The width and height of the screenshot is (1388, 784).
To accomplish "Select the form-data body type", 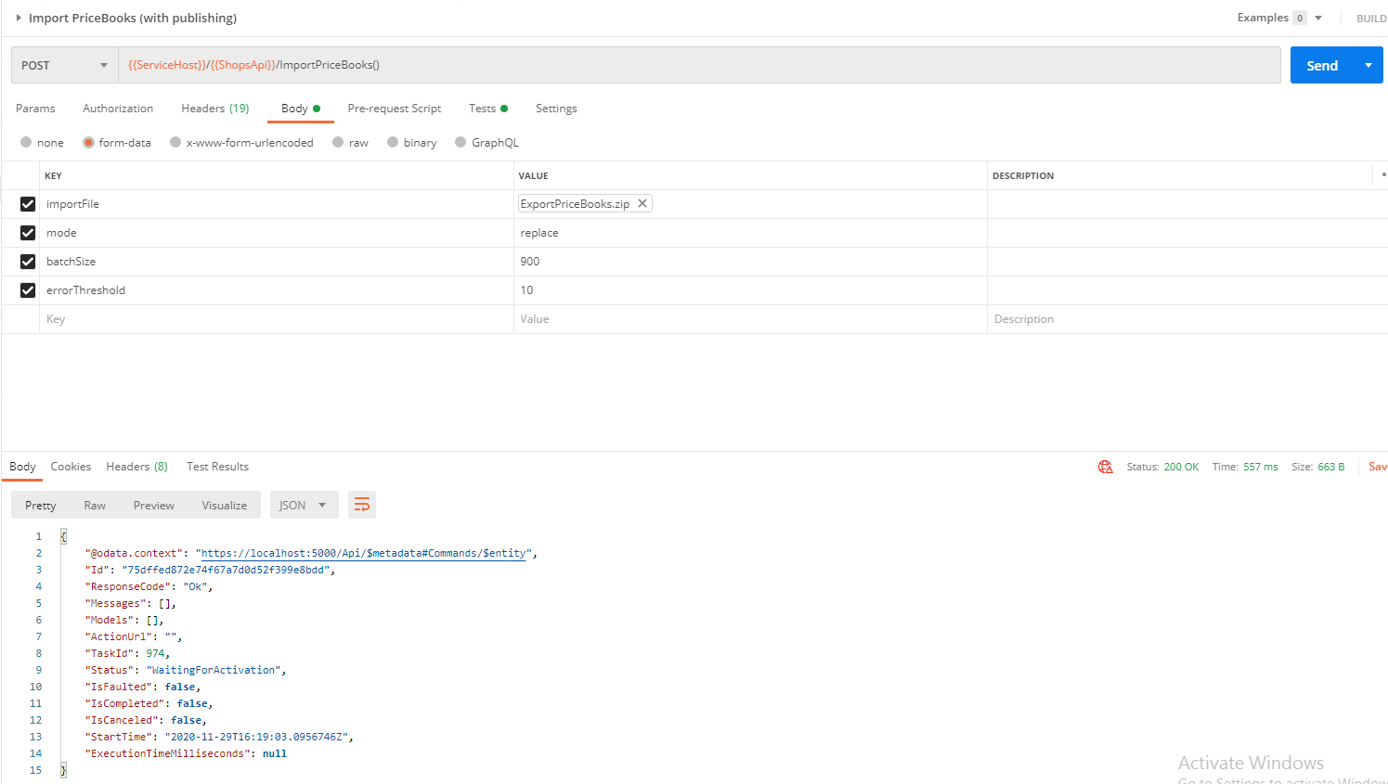I will pyautogui.click(x=88, y=142).
